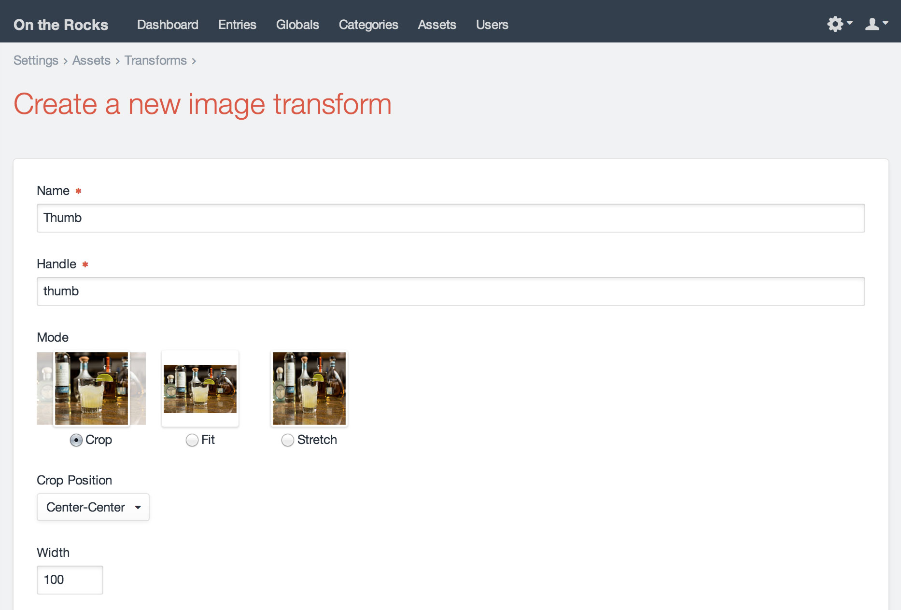Image resolution: width=901 pixels, height=610 pixels.
Task: Open the Crop Position dropdown
Action: 93,507
